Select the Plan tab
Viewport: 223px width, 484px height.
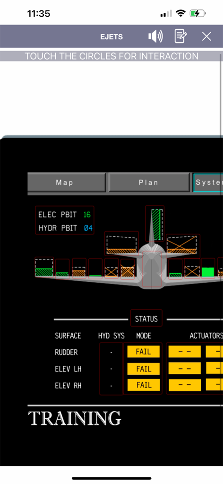click(149, 182)
